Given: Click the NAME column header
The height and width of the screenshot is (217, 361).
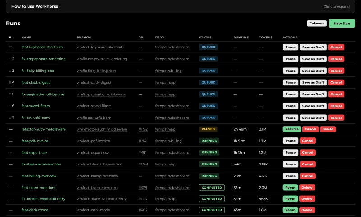Looking at the screenshot, I should (26, 38).
